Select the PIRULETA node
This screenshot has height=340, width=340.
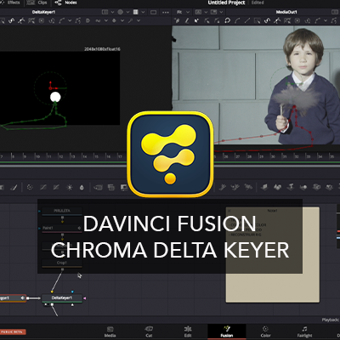coord(62,211)
